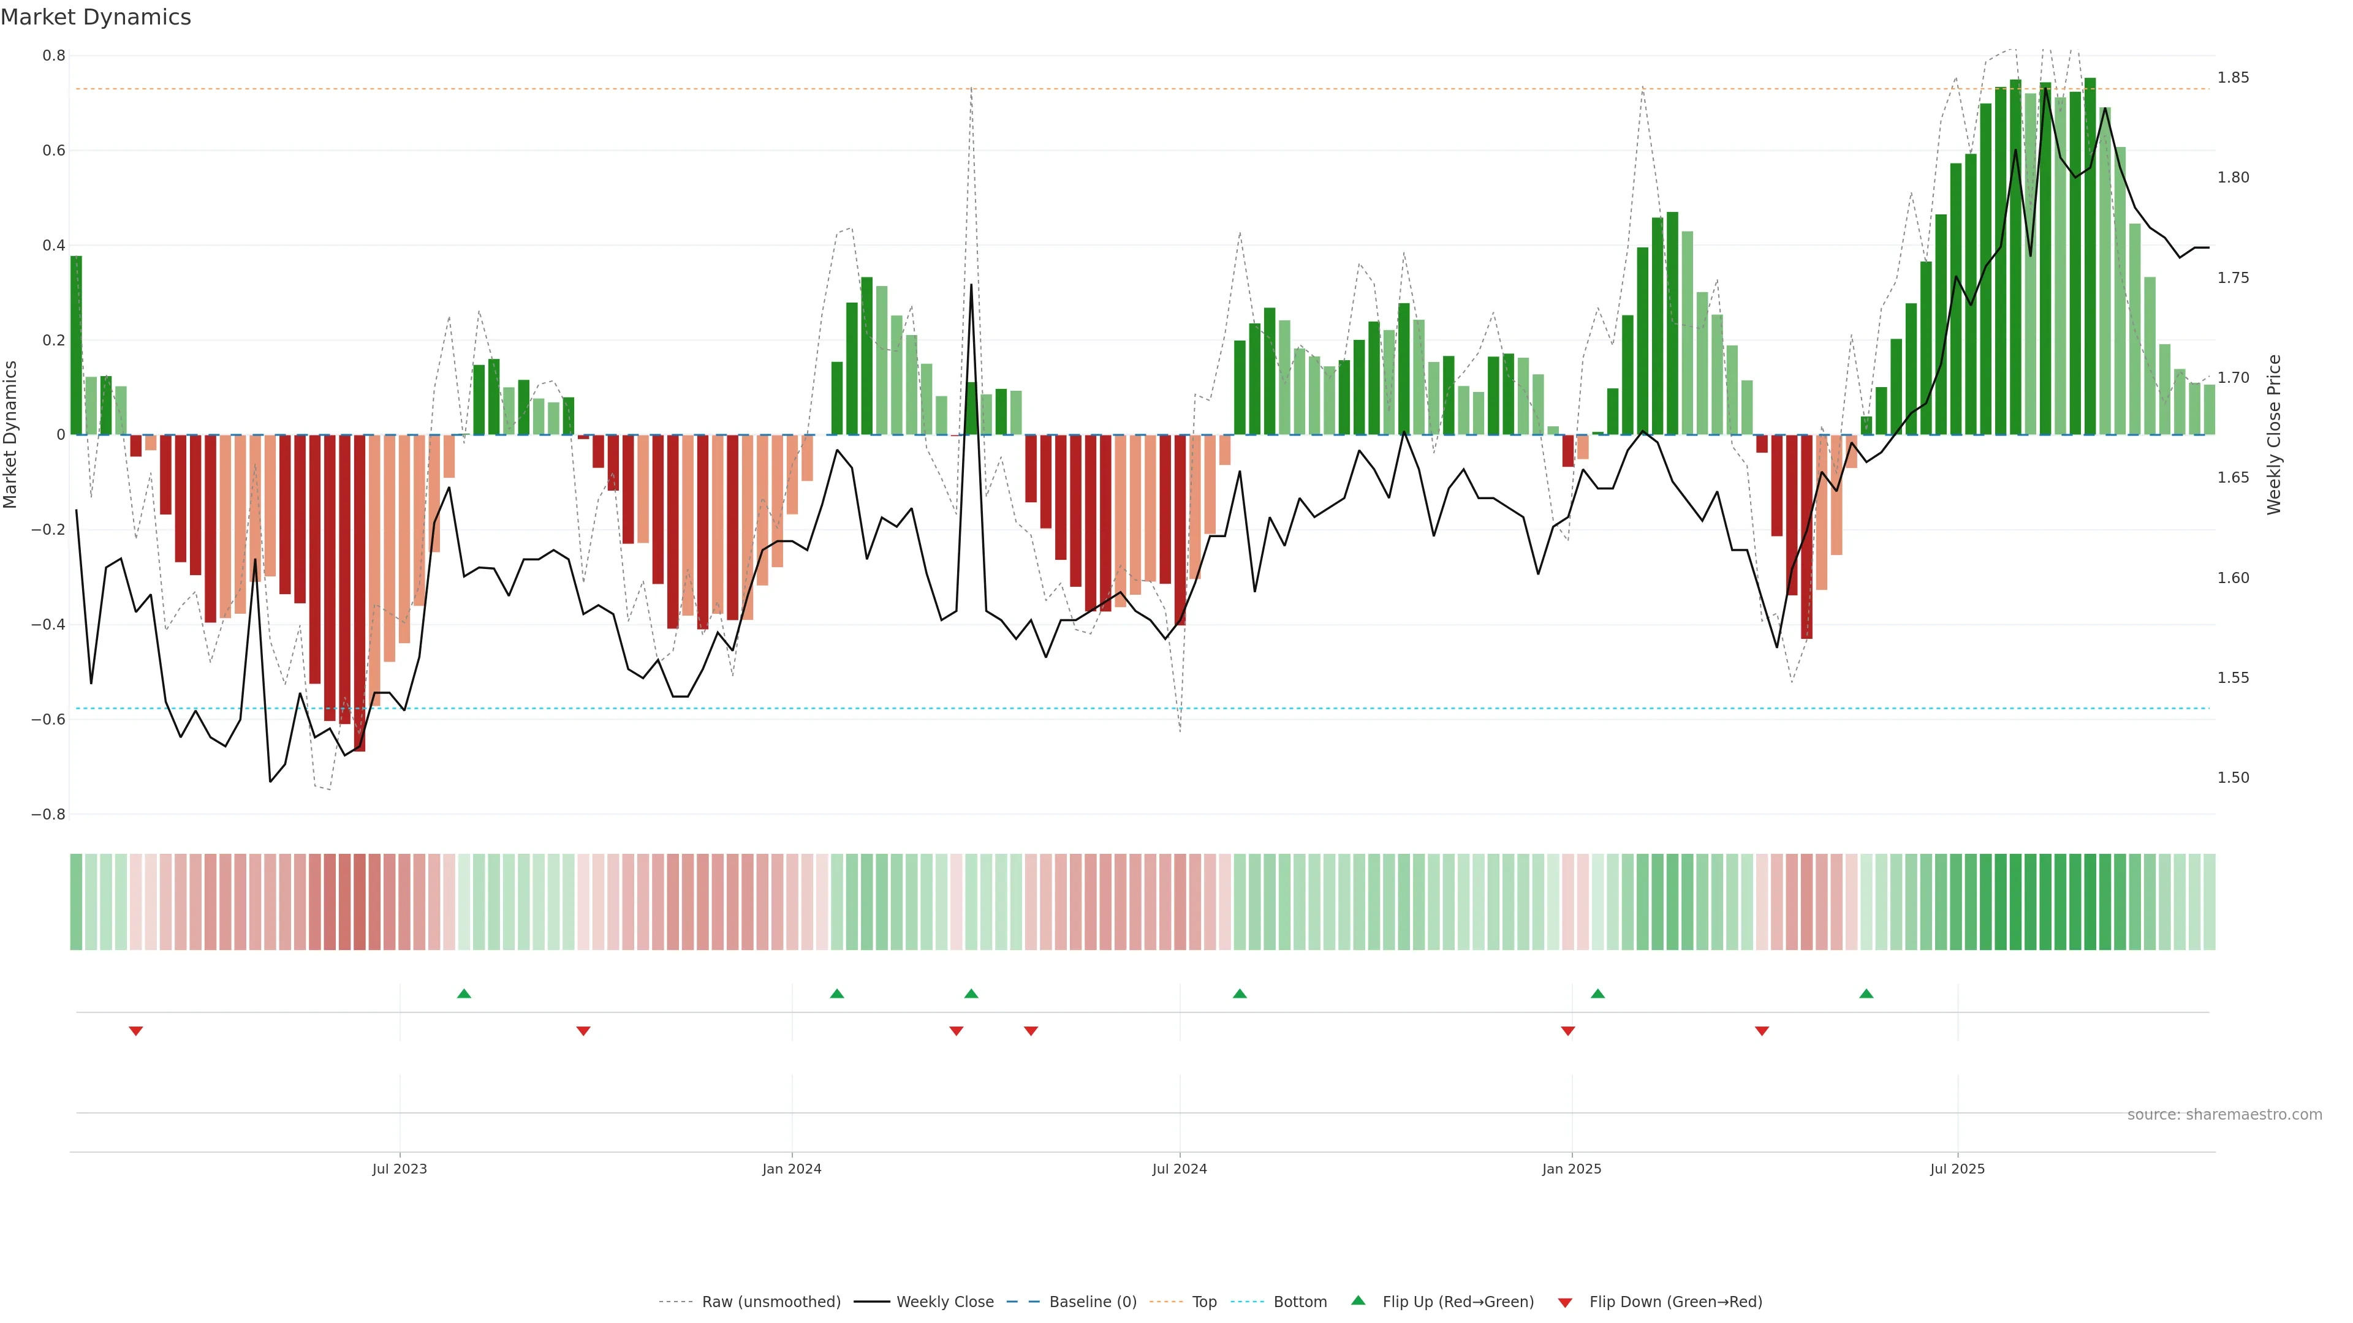Click red flip-down marker just before Jan 2025
Viewport: 2353px width, 1323px height.
[1569, 1031]
